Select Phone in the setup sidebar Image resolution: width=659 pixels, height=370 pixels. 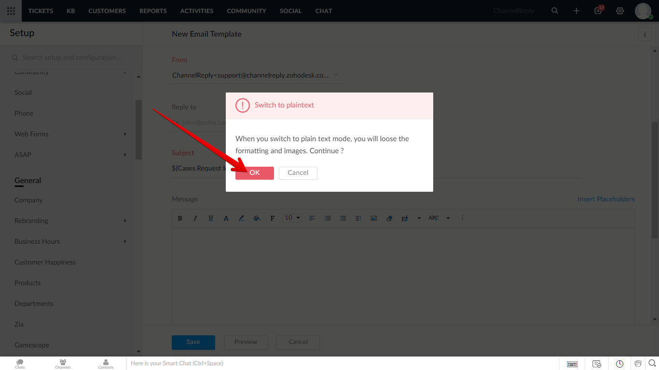pos(24,113)
